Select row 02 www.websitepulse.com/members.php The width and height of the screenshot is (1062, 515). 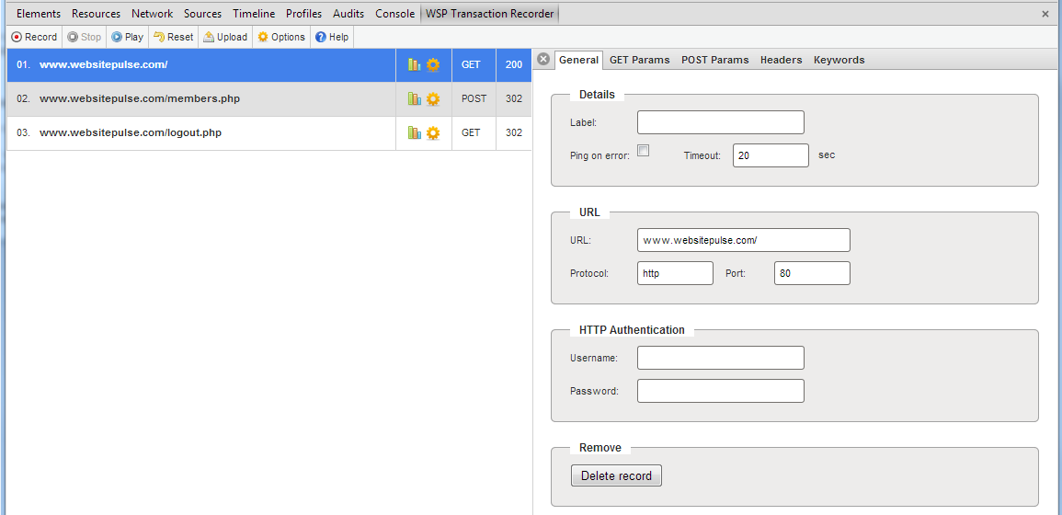pyautogui.click(x=269, y=99)
